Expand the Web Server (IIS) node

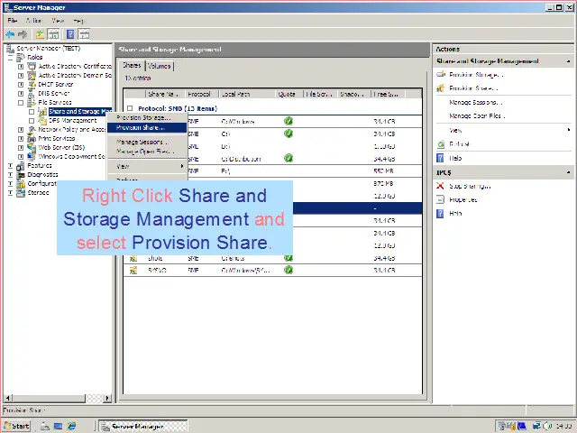(21, 148)
